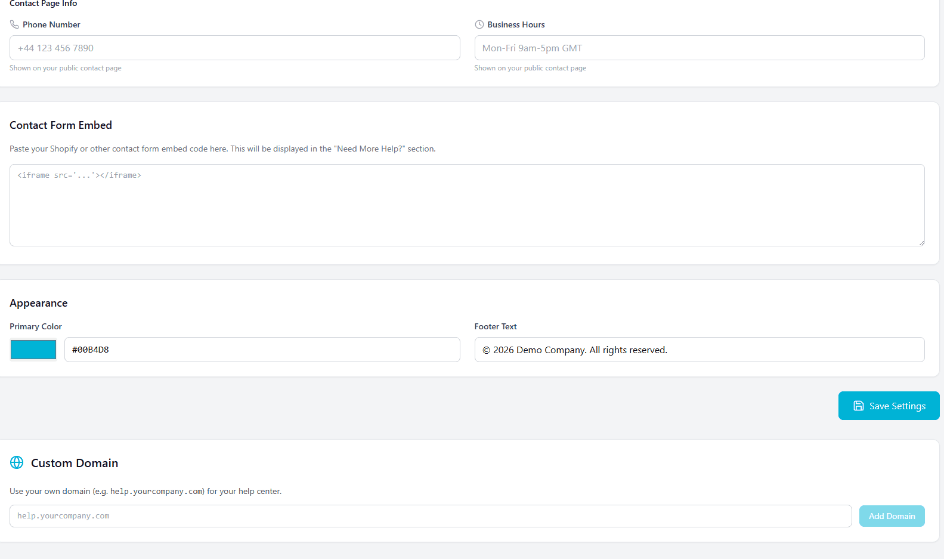Grab the embed textarea resize handle
Screen dimensions: 944x559
coord(921,242)
